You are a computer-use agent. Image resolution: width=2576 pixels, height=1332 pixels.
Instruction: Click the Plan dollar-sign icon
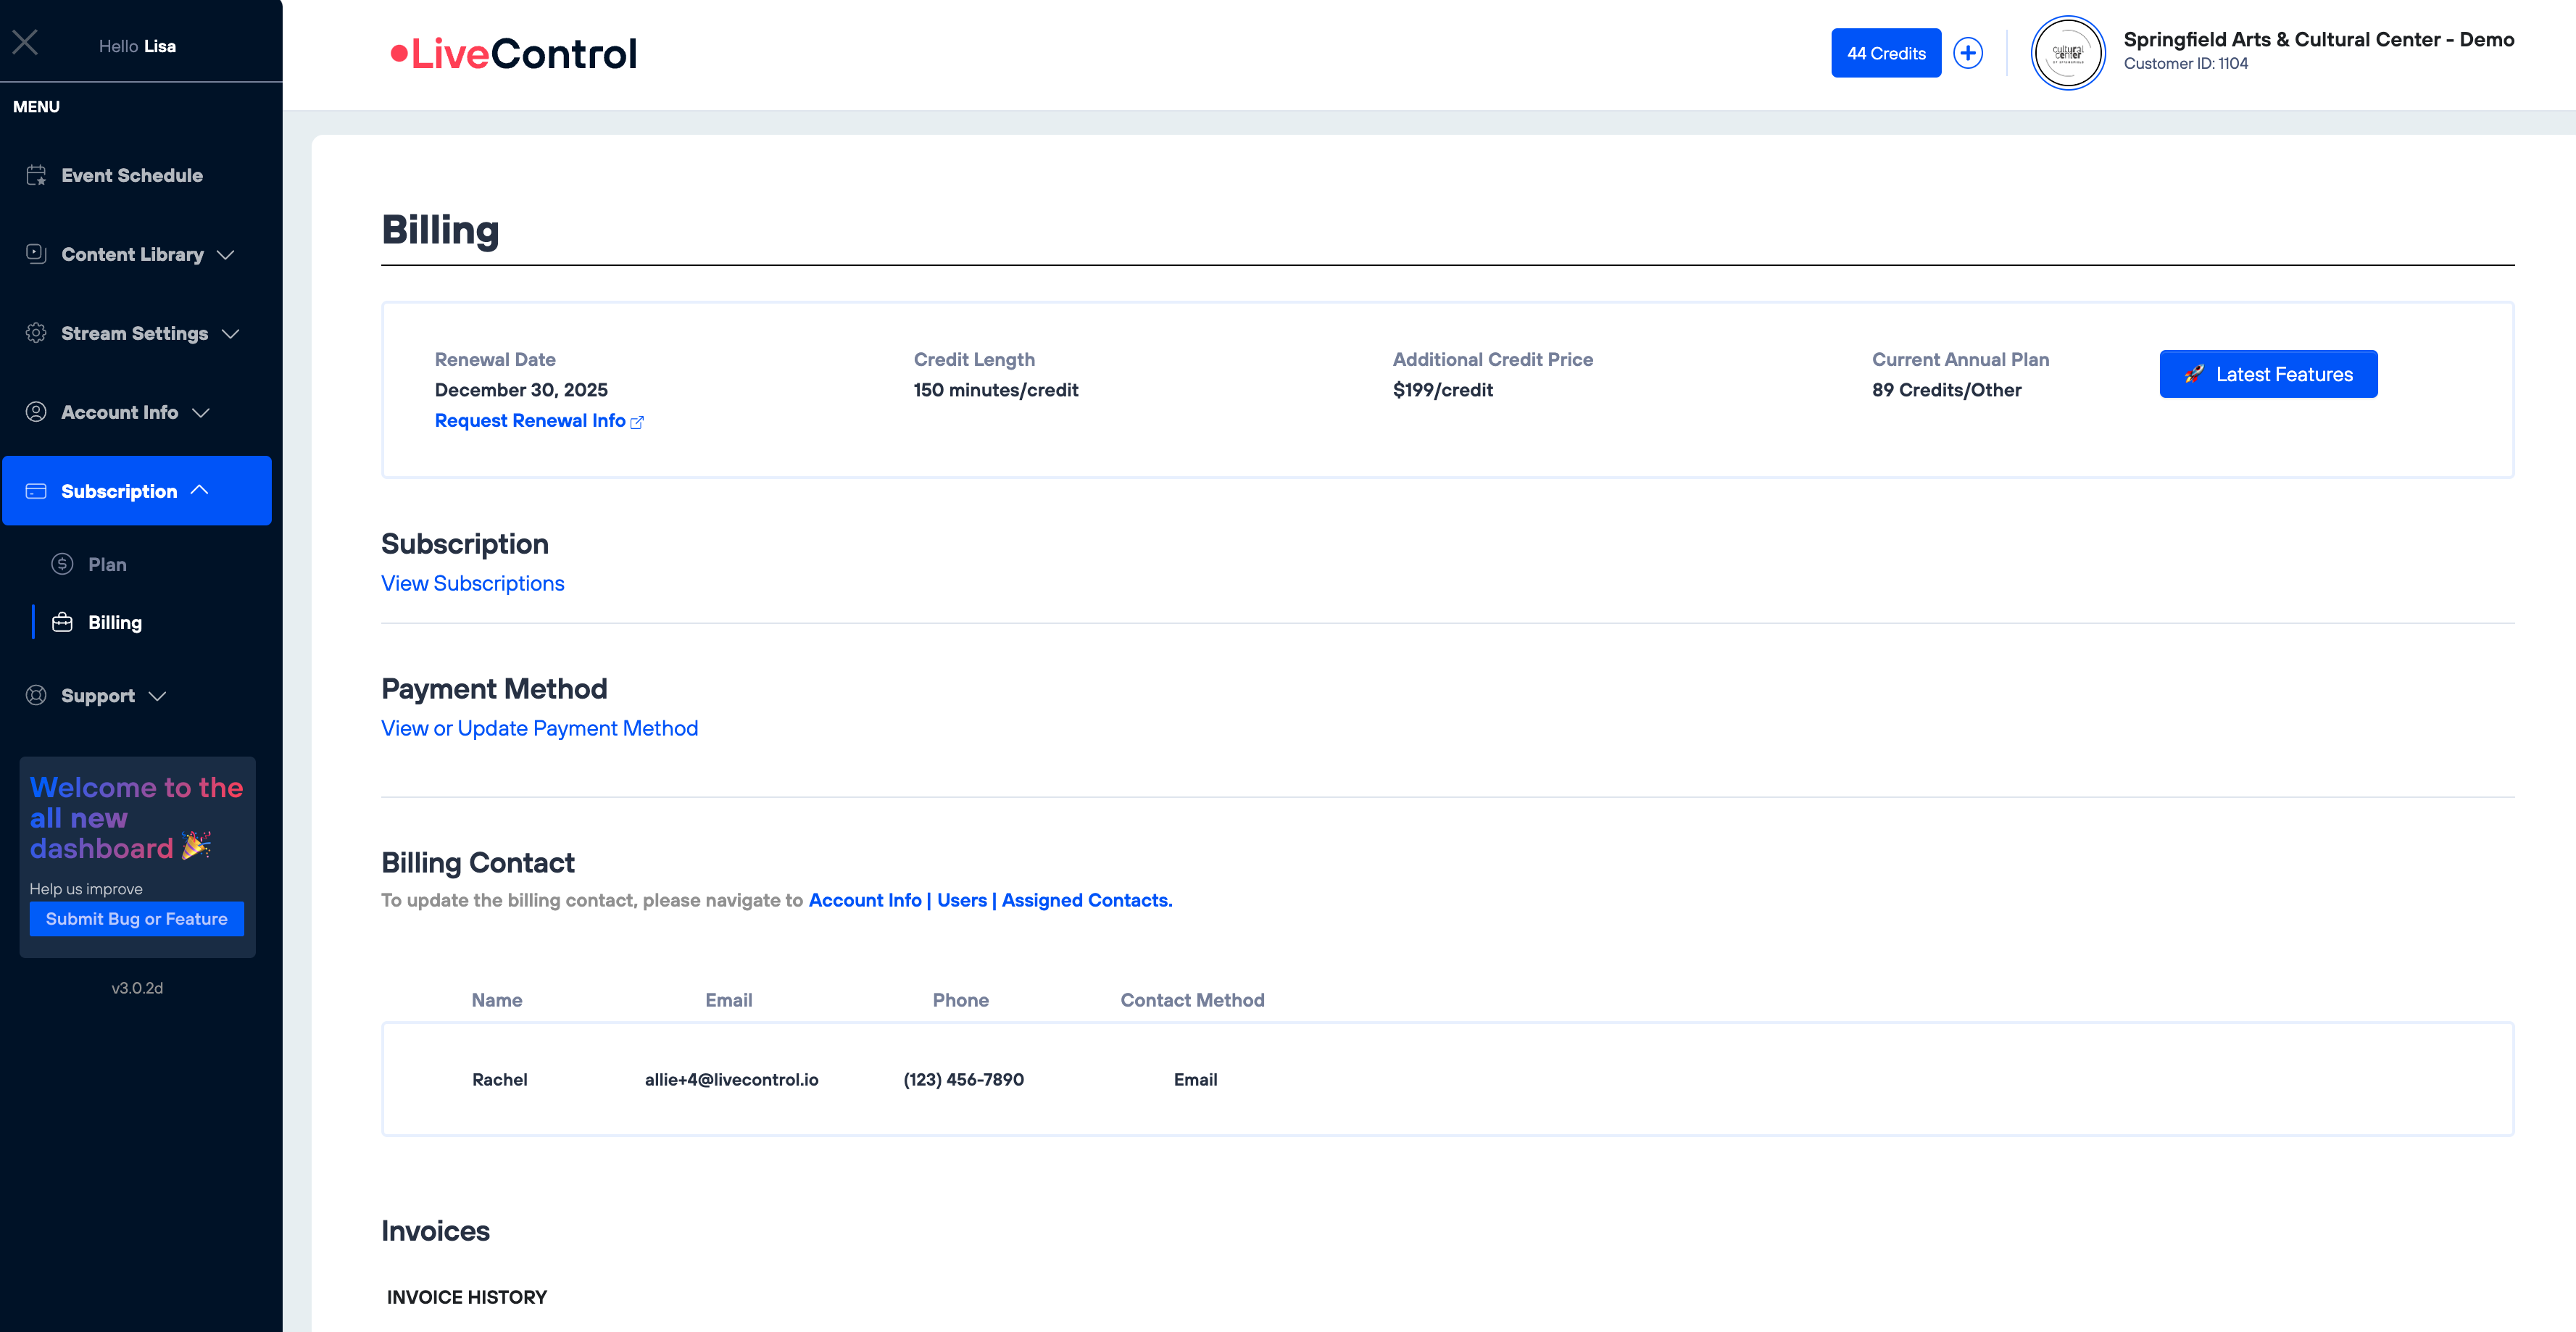point(62,564)
